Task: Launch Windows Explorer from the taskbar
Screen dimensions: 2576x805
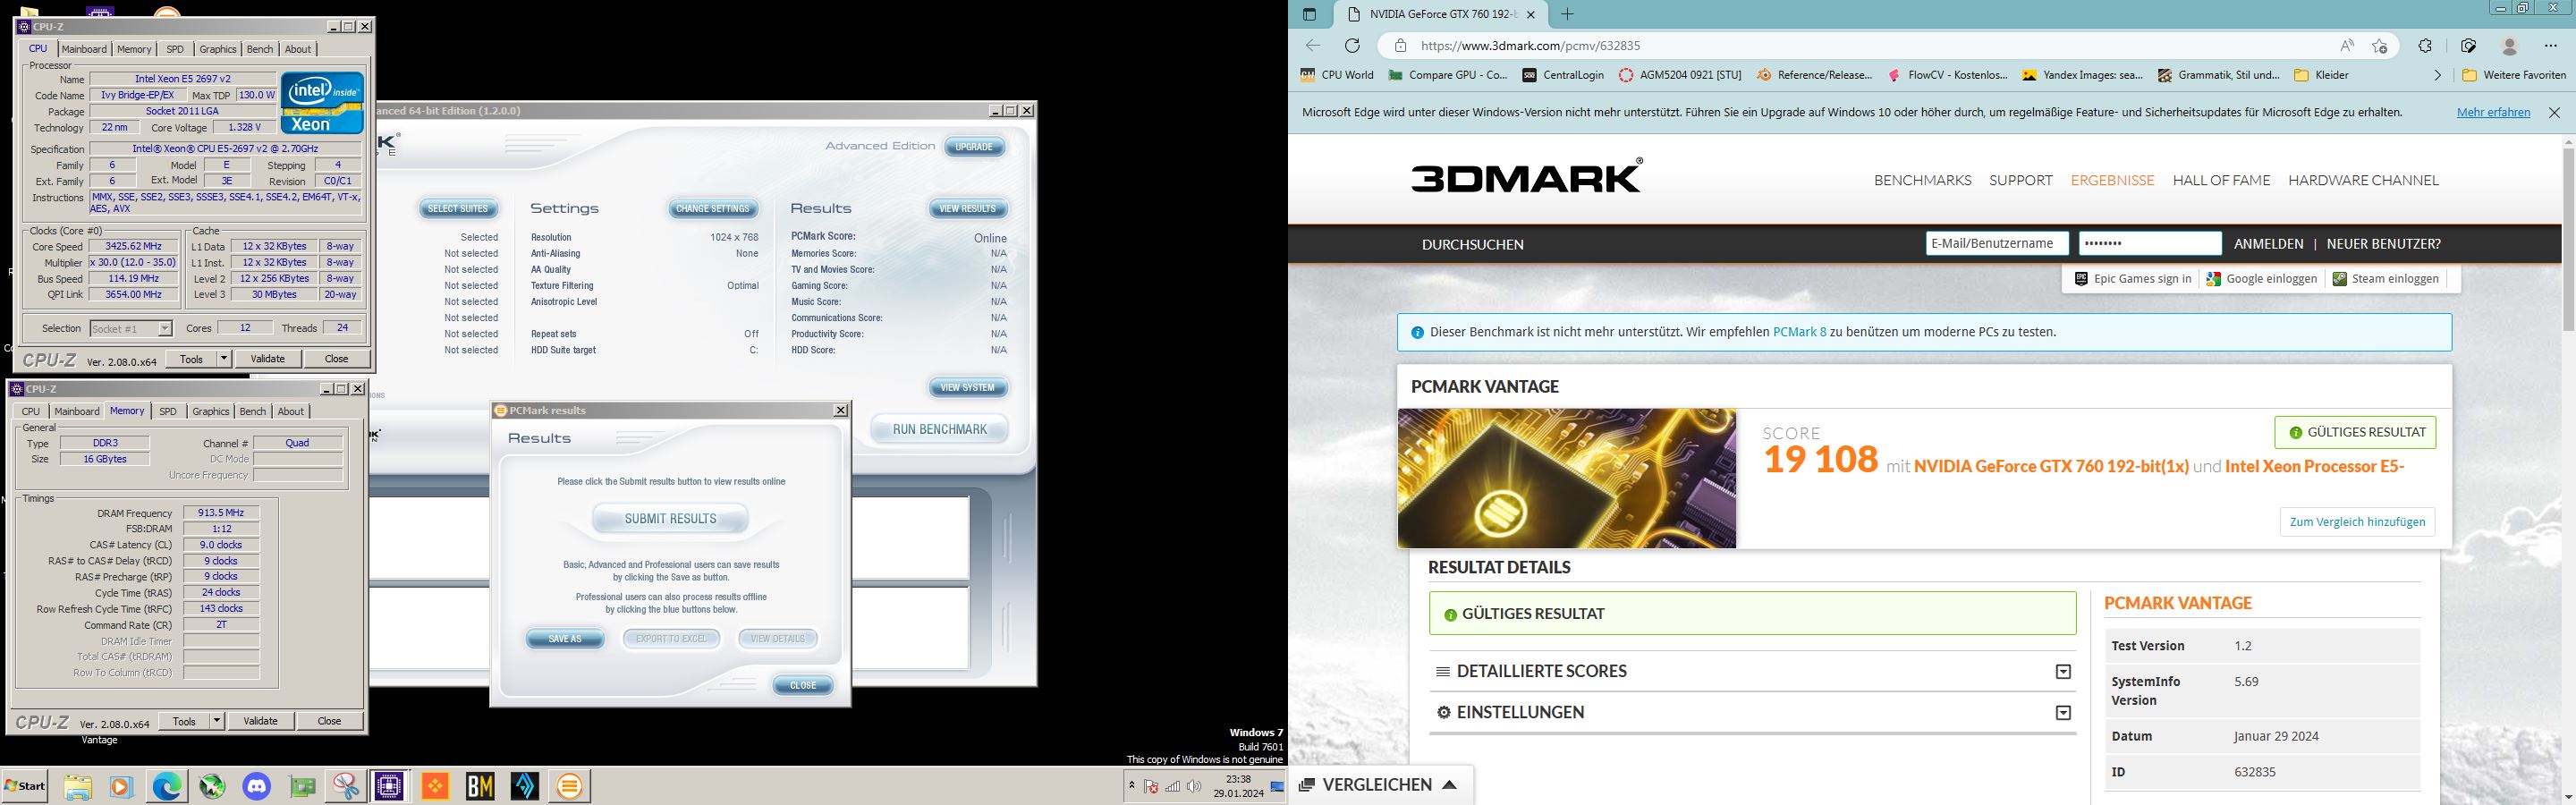Action: click(x=77, y=787)
